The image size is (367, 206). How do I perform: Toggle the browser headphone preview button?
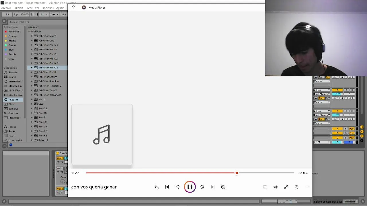point(11,145)
